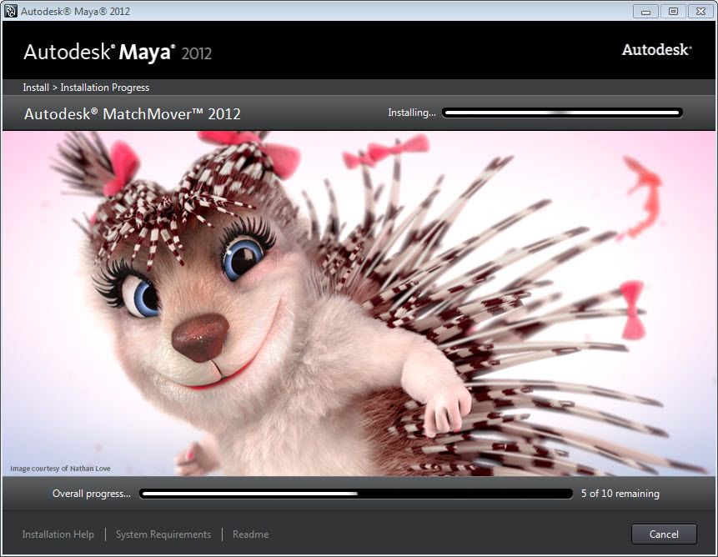
Task: Click the Overall progress bar
Action: point(356,494)
